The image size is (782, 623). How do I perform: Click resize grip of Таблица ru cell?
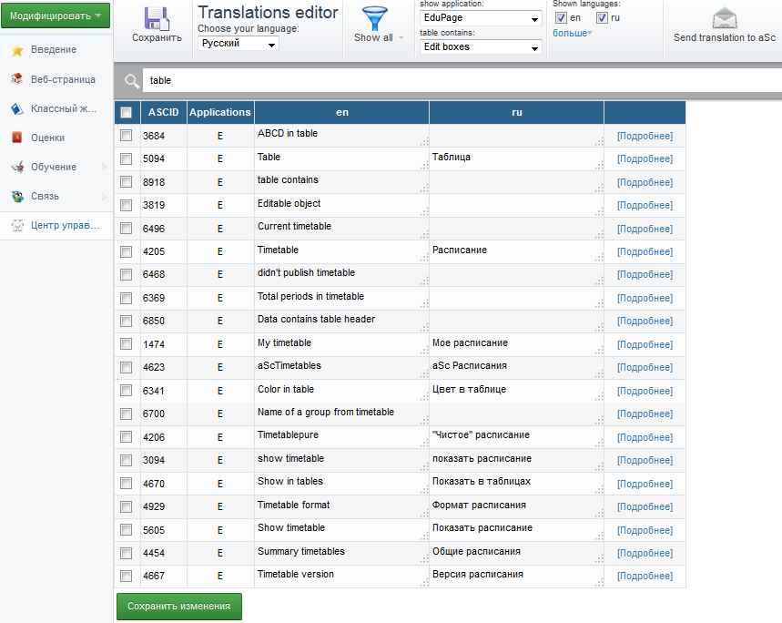[x=599, y=165]
